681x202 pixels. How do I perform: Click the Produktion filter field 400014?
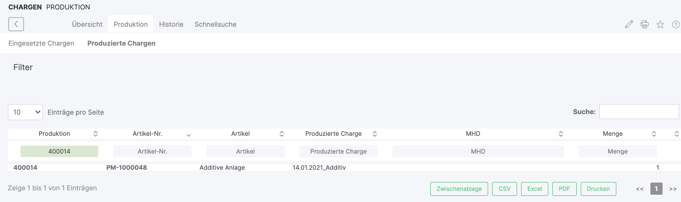coord(59,151)
